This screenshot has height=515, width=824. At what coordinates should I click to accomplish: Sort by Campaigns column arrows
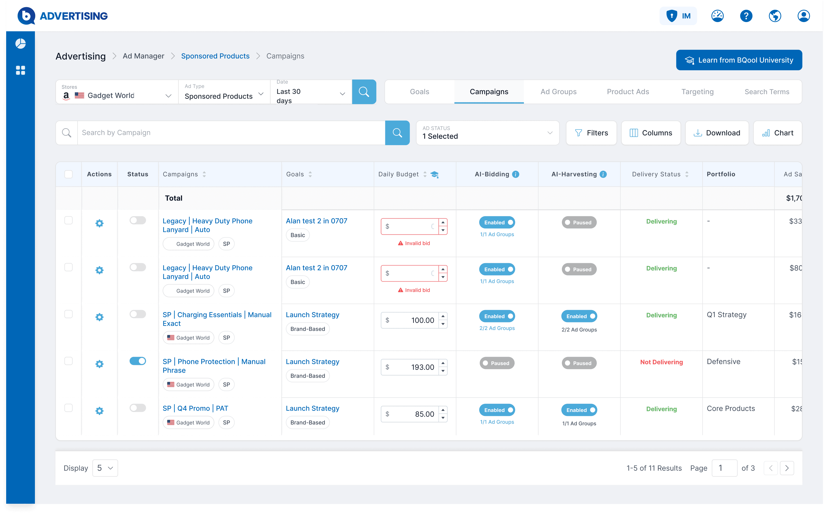(204, 174)
